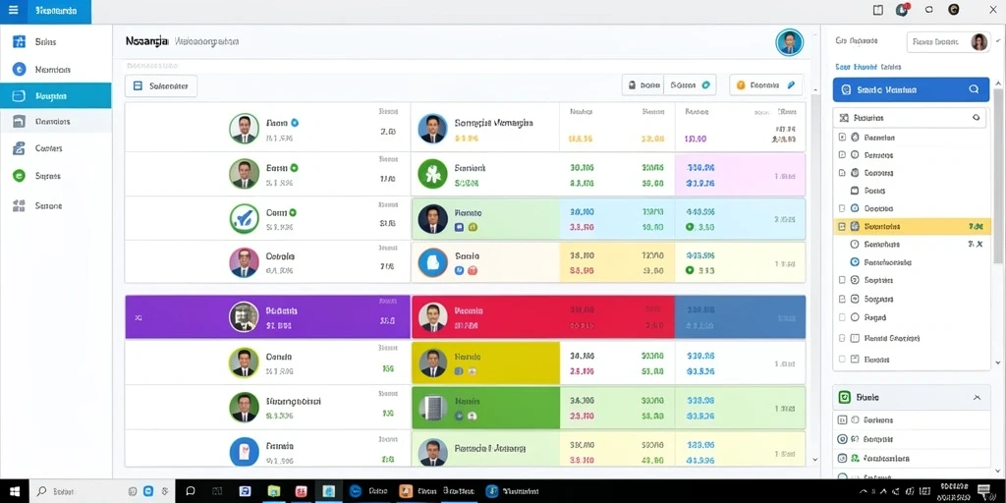Click the blue grid icon in sidebar
The image size is (1006, 503).
20,41
